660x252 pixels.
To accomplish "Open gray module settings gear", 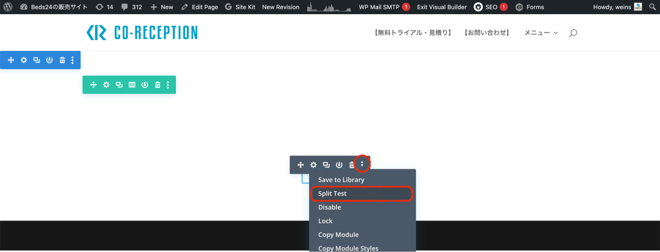I will (313, 165).
